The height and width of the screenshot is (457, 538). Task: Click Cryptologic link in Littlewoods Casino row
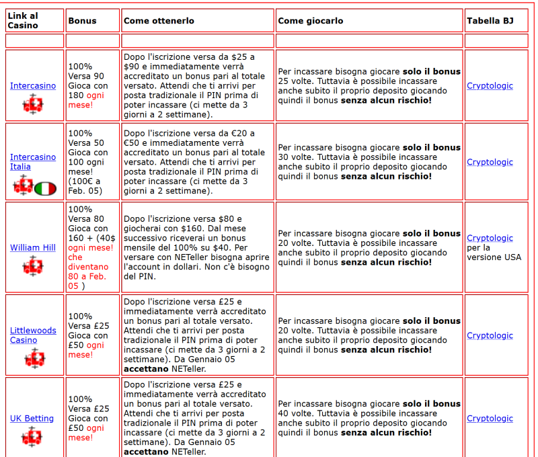(490, 335)
